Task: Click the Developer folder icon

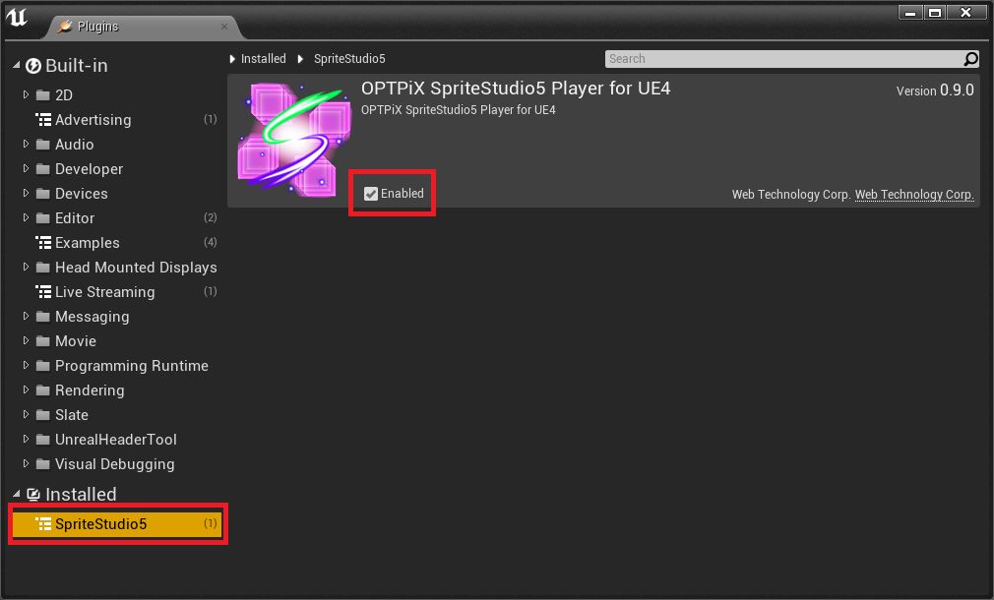Action: click(x=43, y=169)
